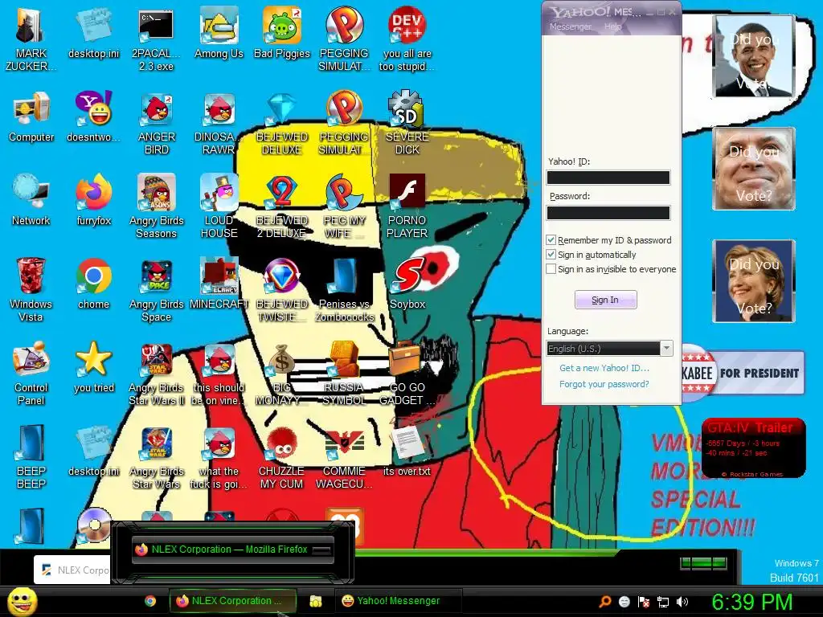
Task: Click the network tray icon
Action: [663, 602]
